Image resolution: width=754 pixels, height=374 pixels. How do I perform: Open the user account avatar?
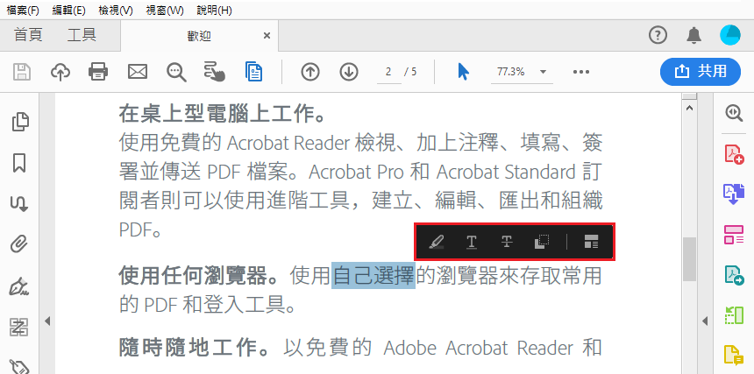(x=730, y=35)
